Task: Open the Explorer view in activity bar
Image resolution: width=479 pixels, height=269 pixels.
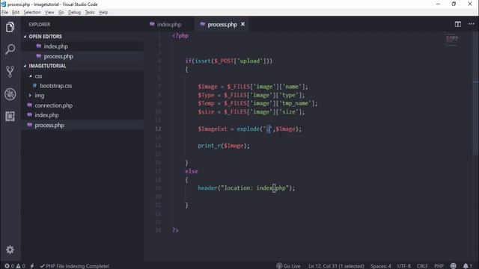Action: [10, 27]
